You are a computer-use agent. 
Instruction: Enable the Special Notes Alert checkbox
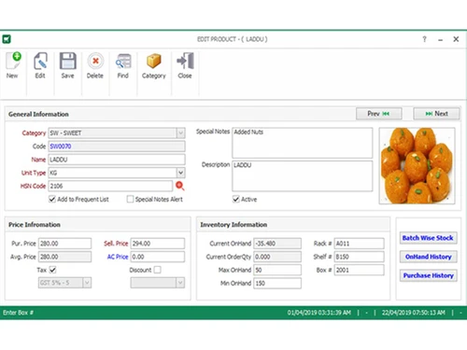(x=130, y=199)
